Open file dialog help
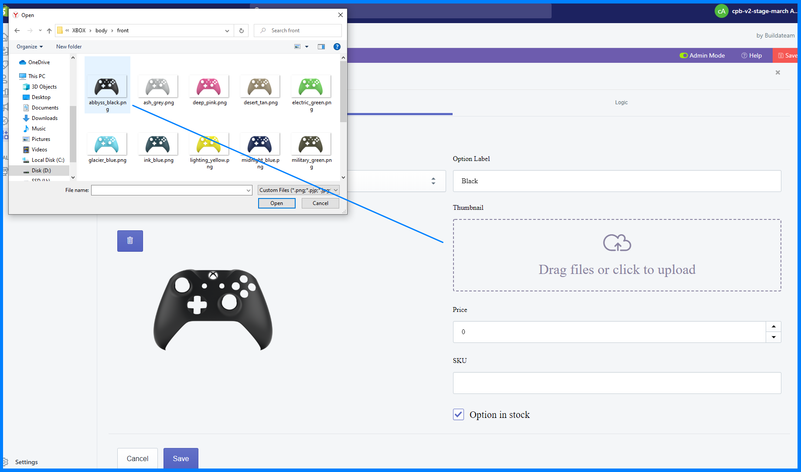 (337, 47)
